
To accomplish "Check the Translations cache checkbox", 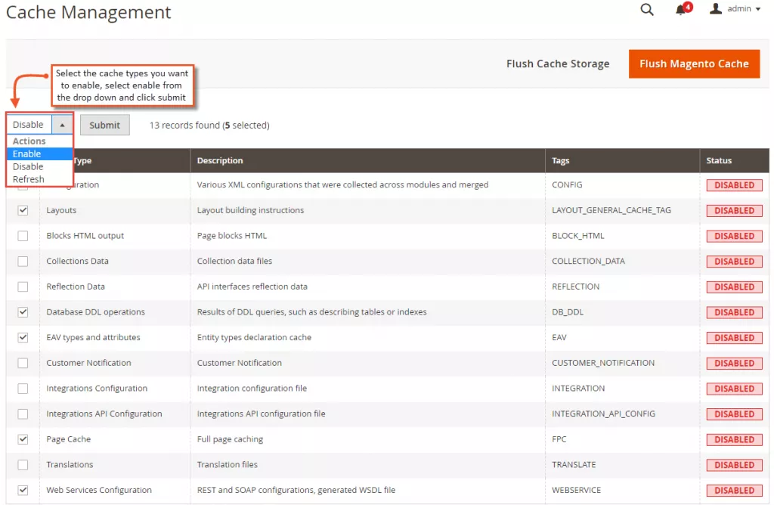I will 23,465.
